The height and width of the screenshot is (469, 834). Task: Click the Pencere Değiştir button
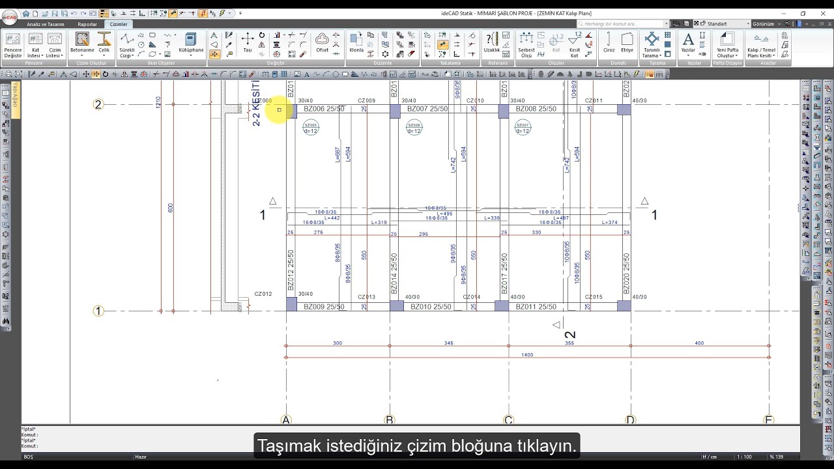click(13, 46)
